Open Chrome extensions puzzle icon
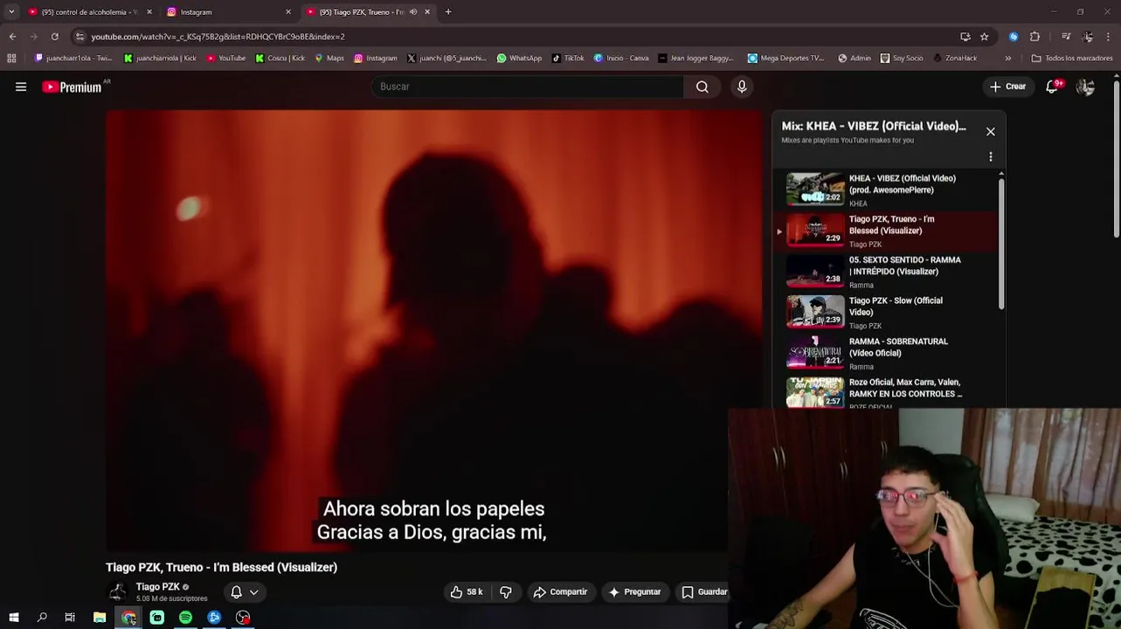This screenshot has width=1121, height=629. click(x=1035, y=37)
